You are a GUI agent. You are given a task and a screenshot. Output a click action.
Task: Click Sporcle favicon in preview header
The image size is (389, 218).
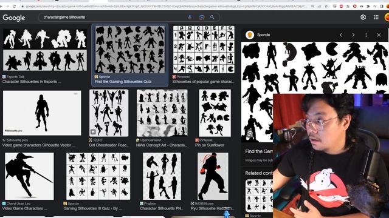coord(250,35)
